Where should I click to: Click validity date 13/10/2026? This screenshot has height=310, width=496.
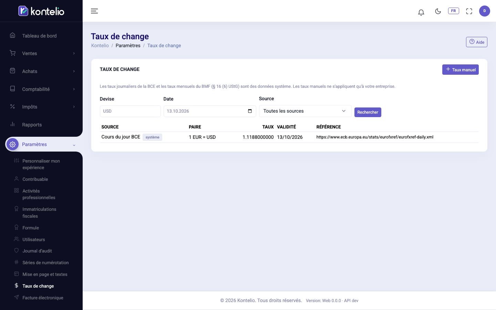[290, 137]
